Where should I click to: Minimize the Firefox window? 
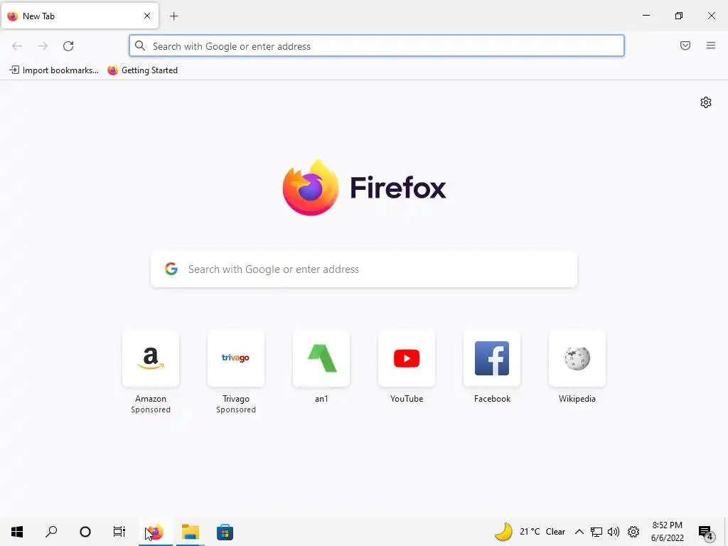[x=646, y=16]
